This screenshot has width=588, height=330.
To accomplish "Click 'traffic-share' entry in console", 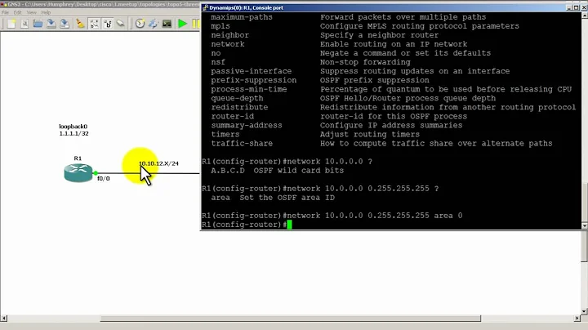I will pyautogui.click(x=242, y=143).
